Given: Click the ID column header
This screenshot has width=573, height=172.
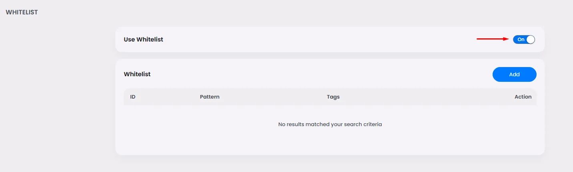Looking at the screenshot, I should click(x=133, y=97).
